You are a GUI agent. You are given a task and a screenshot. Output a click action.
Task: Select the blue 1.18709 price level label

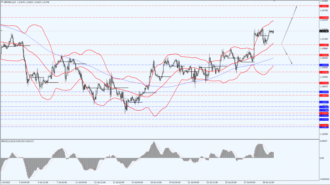point(324,92)
